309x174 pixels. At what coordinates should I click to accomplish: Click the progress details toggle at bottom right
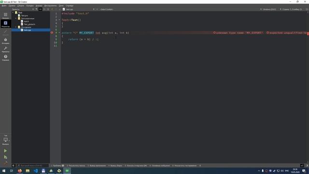tap(302, 165)
